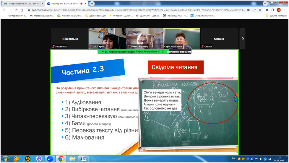Select Софія Анатоліївна video thumbnail

181,39
